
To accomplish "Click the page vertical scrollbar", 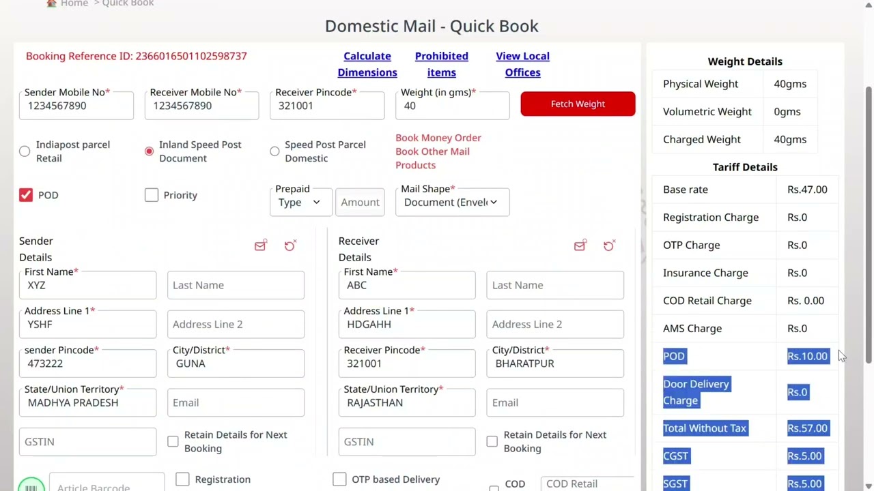I will (869, 225).
